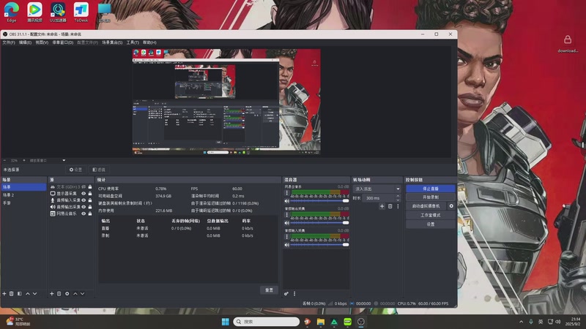Adjust 网易云音乐 volume slider in mixer

pyautogui.click(x=319, y=201)
